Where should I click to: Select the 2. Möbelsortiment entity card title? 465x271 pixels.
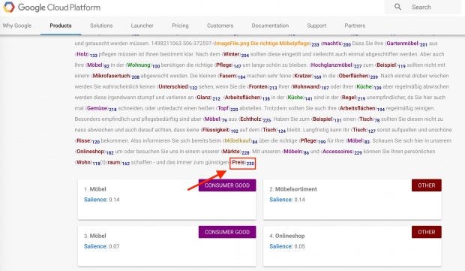[293, 189]
